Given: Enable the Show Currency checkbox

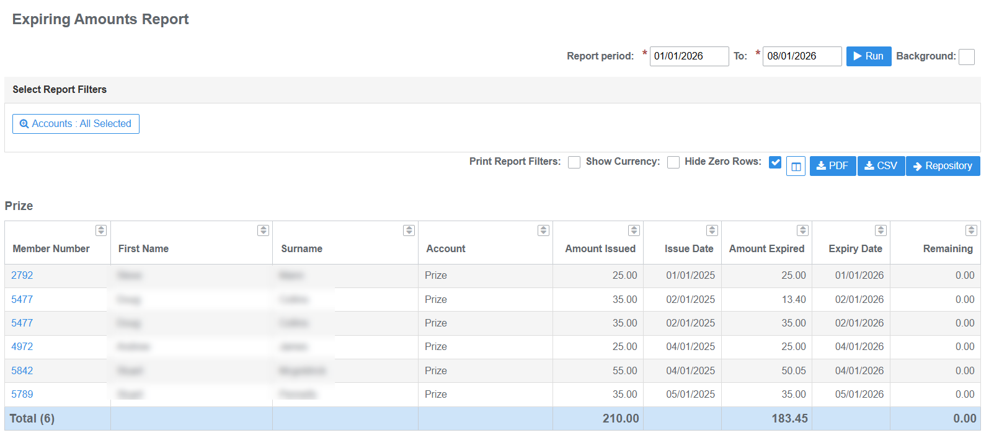Looking at the screenshot, I should pyautogui.click(x=673, y=162).
